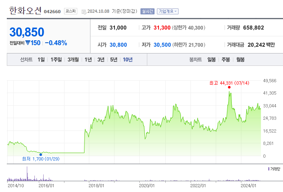
Task: Click the 49,566 price axis label
Action: tap(270, 81)
